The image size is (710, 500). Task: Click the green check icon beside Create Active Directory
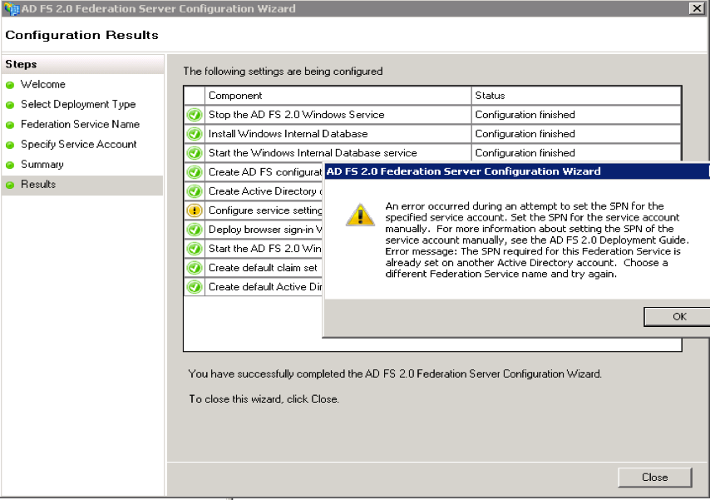(x=195, y=191)
